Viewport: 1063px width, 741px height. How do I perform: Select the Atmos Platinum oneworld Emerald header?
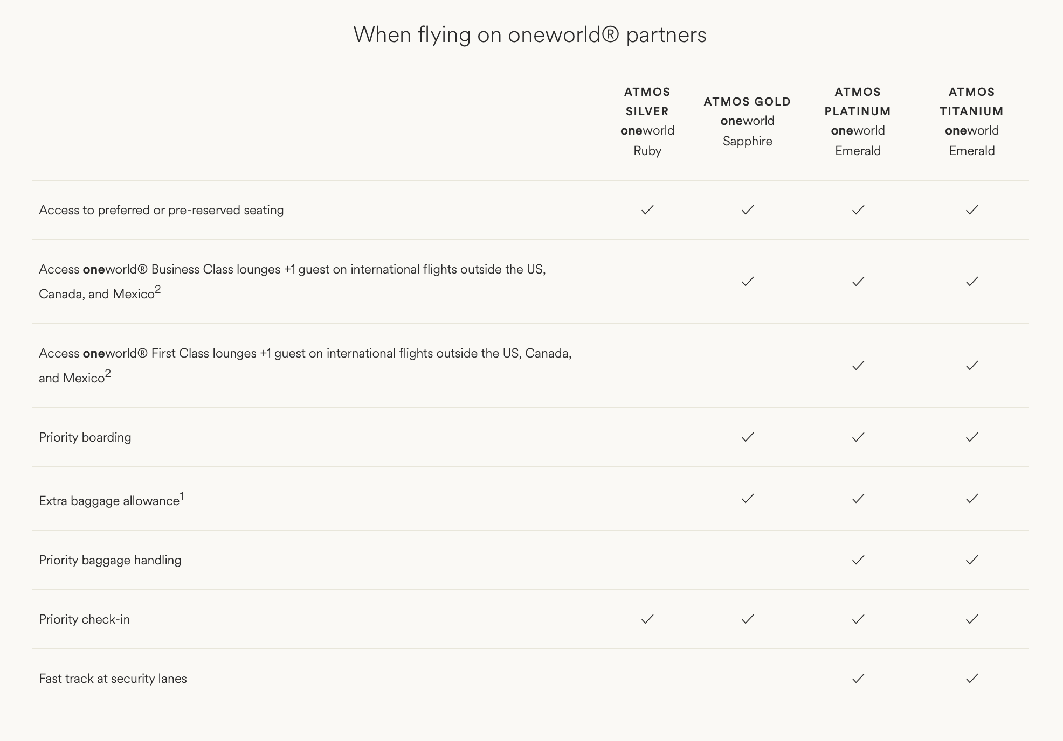(858, 121)
